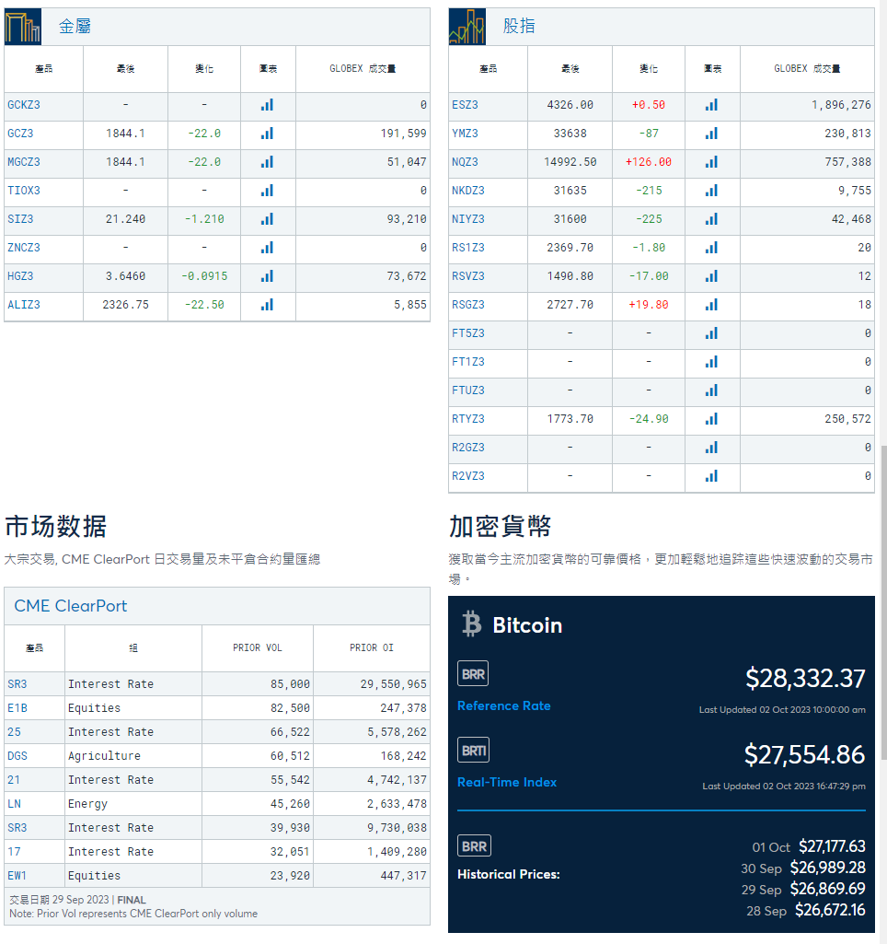Image resolution: width=887 pixels, height=944 pixels.
Task: Open chart icon for HGZ3 row
Action: 267,276
